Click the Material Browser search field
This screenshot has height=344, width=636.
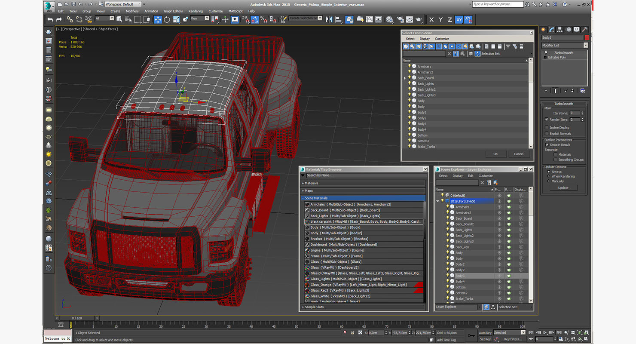tap(366, 175)
